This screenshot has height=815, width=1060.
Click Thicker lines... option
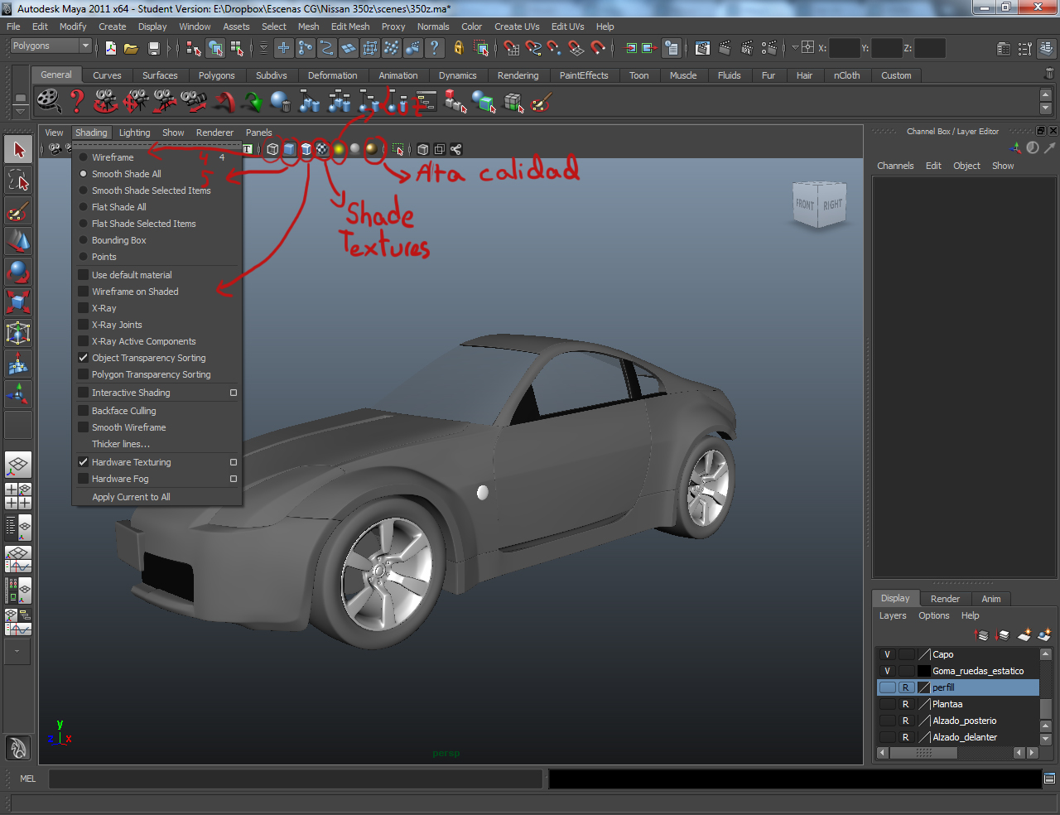coord(121,444)
